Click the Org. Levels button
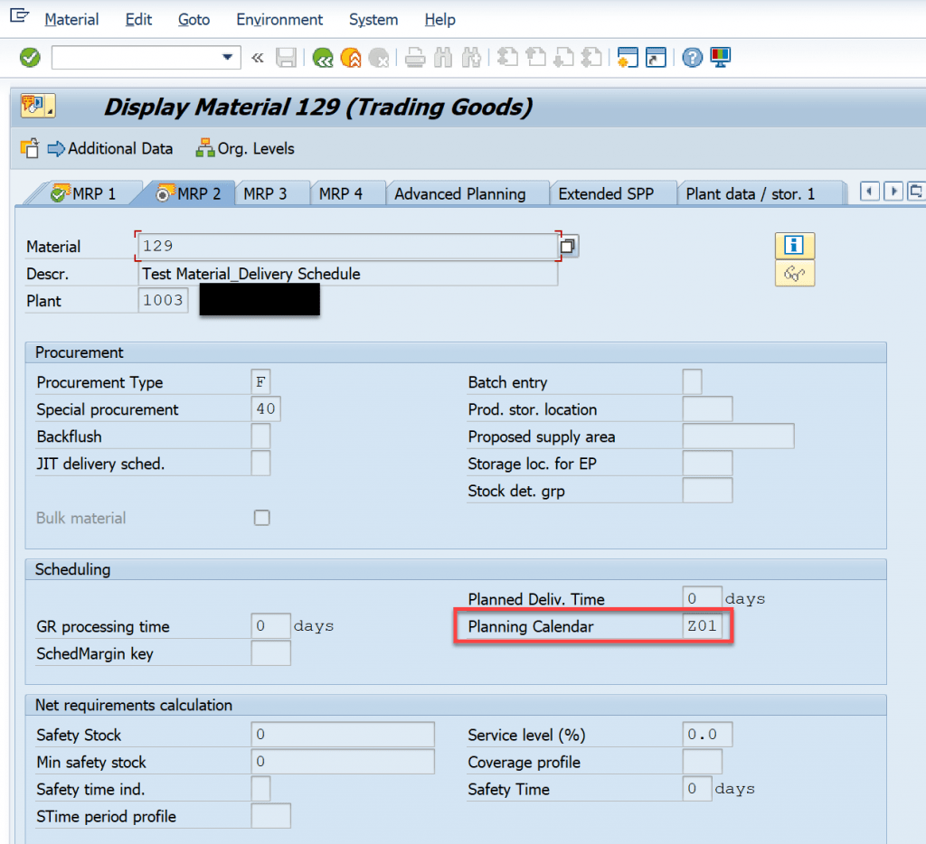Viewport: 926px width, 844px height. (245, 149)
